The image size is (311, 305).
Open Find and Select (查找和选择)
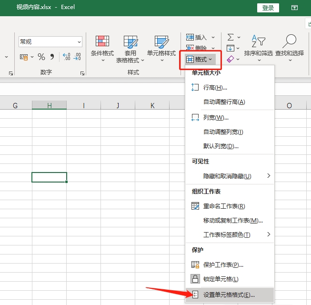tap(290, 48)
